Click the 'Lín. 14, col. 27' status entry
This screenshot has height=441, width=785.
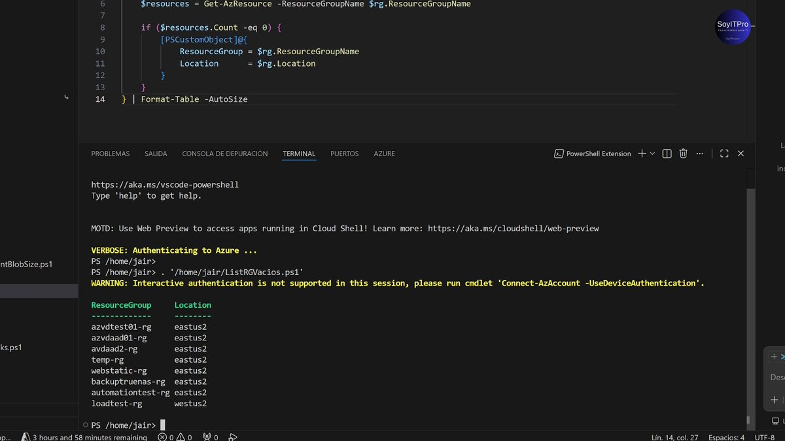click(674, 437)
